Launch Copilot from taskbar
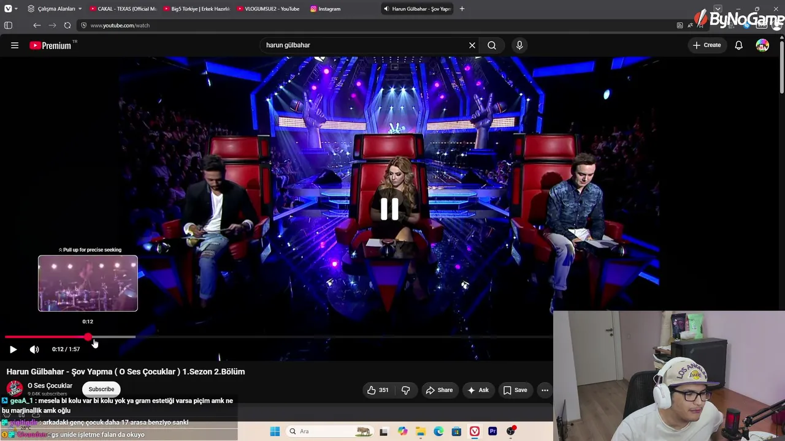 (402, 431)
